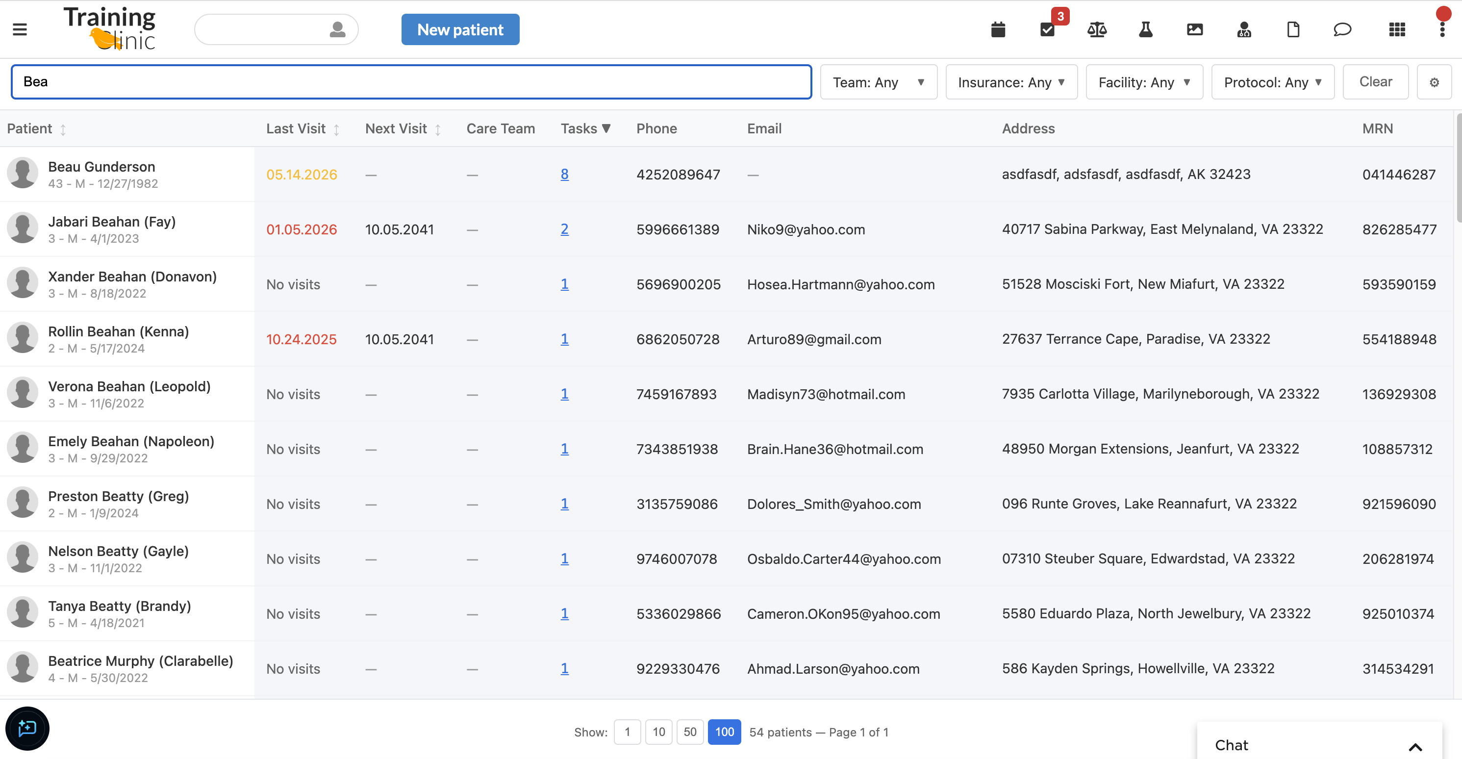Show 100 patients per page
This screenshot has width=1462, height=759.
point(724,732)
